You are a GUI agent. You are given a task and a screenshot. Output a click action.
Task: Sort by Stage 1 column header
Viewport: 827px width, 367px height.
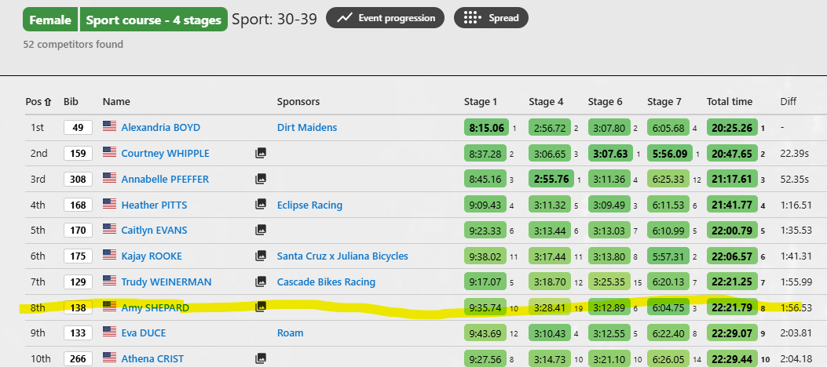click(x=480, y=102)
